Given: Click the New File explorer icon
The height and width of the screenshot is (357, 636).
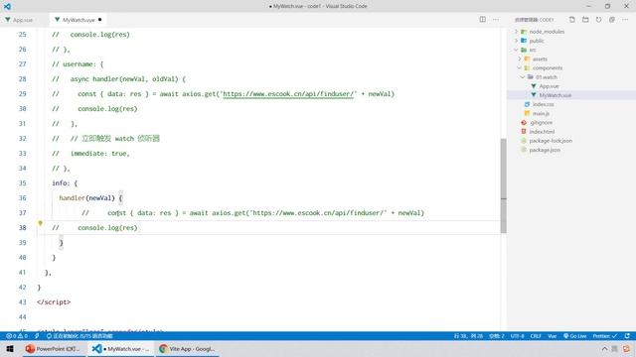Looking at the screenshot, I should click(572, 20).
